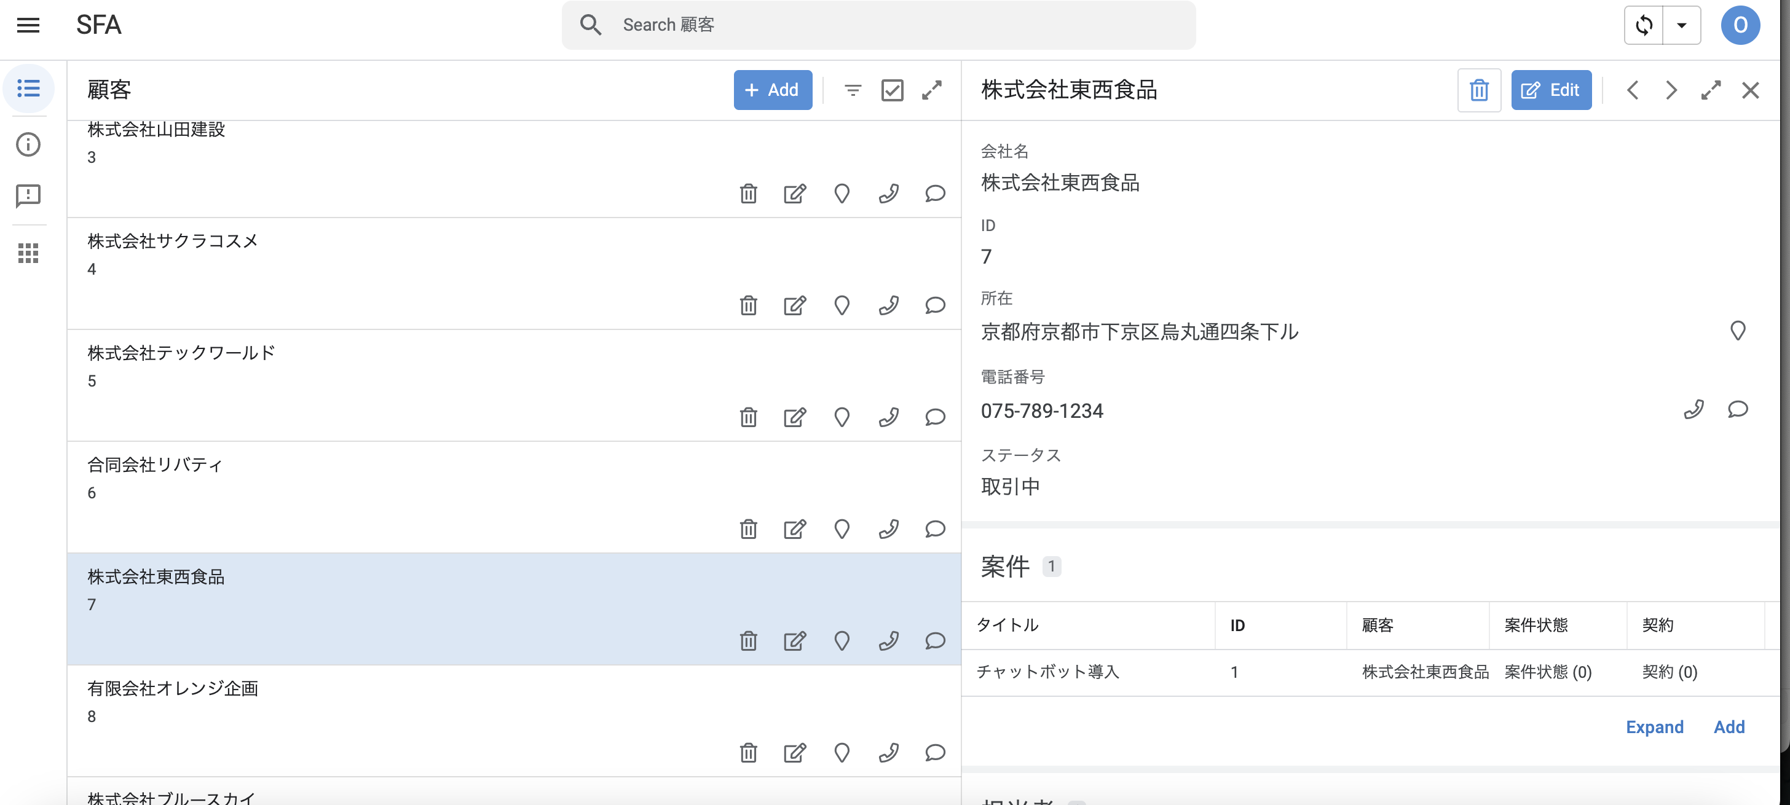Go to previous record chevron
The height and width of the screenshot is (805, 1790).
point(1632,90)
